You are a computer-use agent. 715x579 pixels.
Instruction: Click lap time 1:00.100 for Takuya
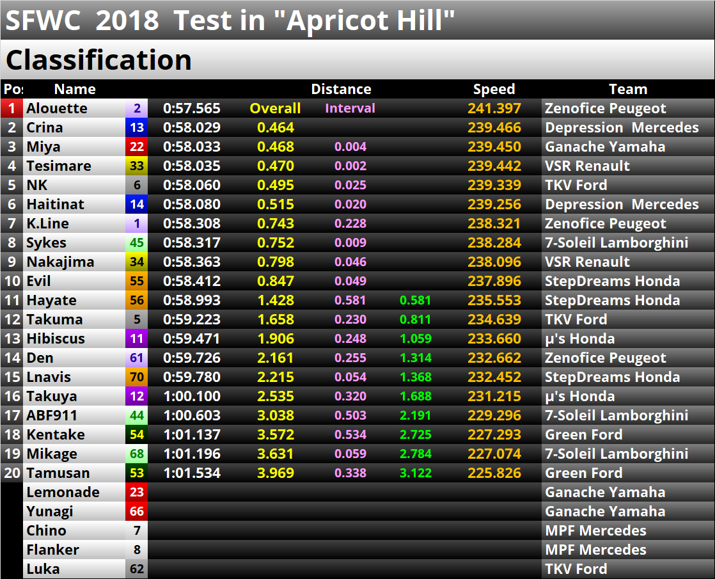(191, 396)
